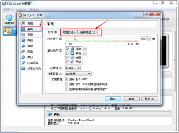Click the 光驱 optical drive icon in boot order
179x133 pixels.
(72, 57)
